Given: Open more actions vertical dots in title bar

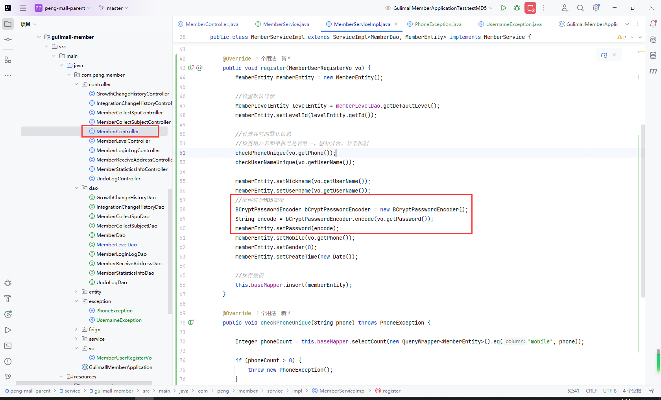Looking at the screenshot, I should click(x=544, y=8).
